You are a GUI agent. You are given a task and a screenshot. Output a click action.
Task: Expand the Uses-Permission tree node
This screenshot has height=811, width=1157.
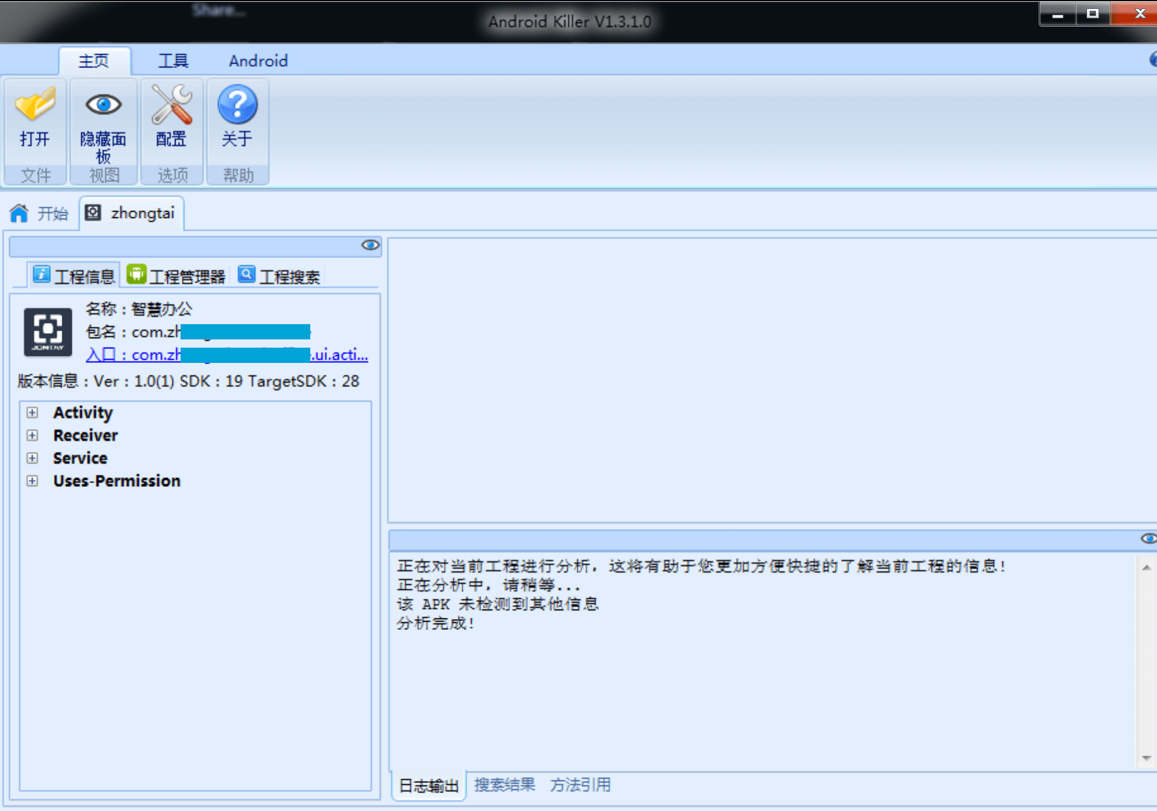tap(32, 481)
